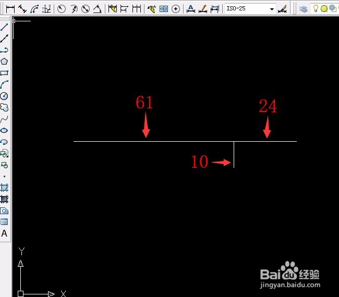Click the Dimension Update icon

tap(215, 9)
